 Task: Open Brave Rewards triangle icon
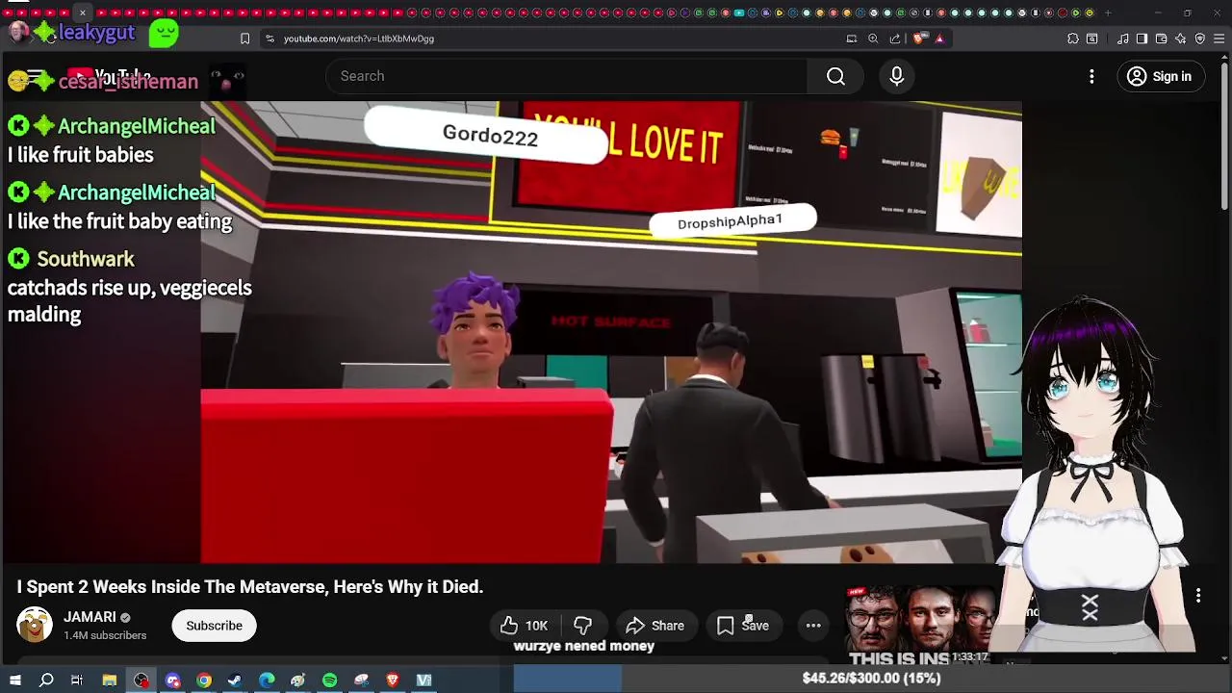click(939, 38)
